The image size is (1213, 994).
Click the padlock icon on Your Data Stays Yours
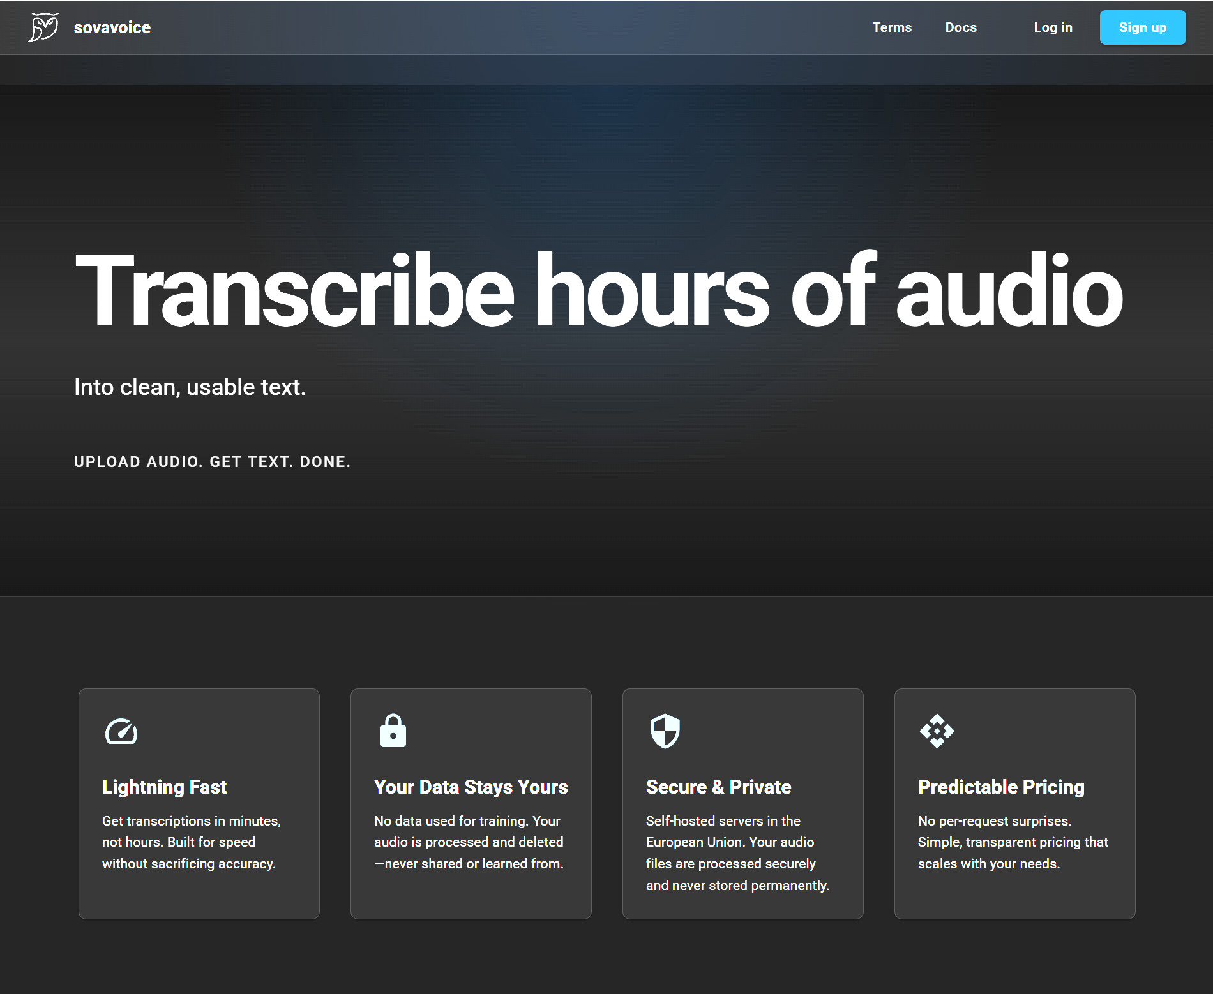[393, 731]
